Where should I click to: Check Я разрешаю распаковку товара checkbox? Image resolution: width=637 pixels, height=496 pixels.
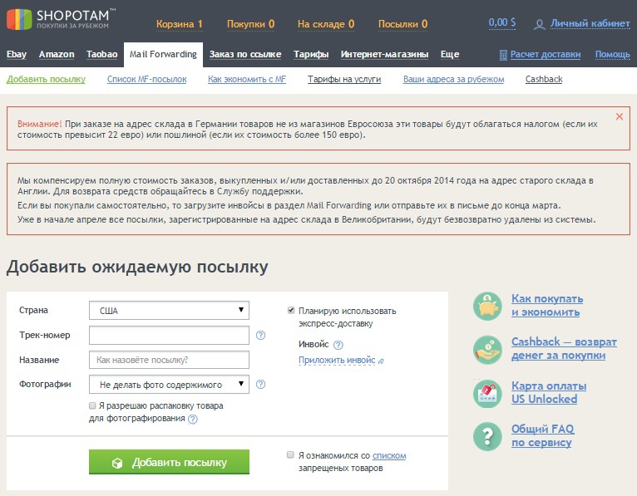pyautogui.click(x=92, y=405)
